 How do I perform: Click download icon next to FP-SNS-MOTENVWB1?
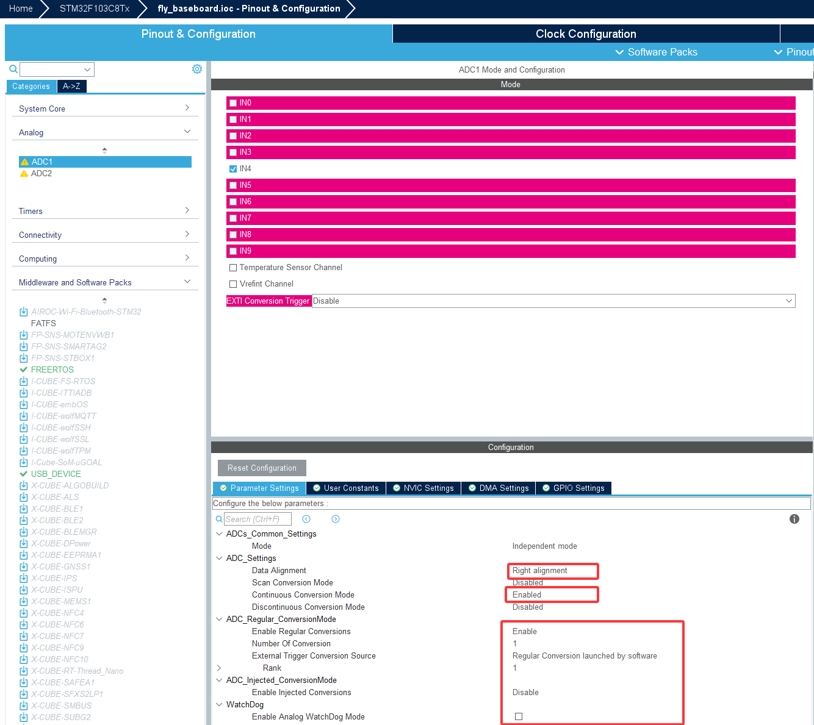(x=24, y=335)
